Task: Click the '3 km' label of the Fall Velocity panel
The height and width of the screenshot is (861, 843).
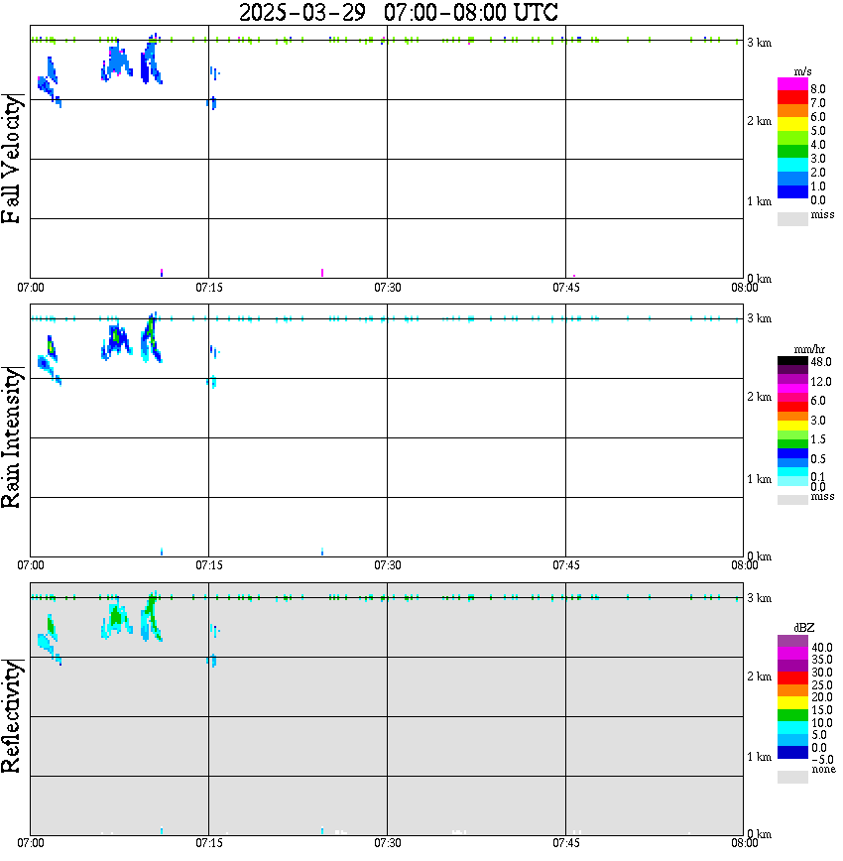Action: point(759,43)
